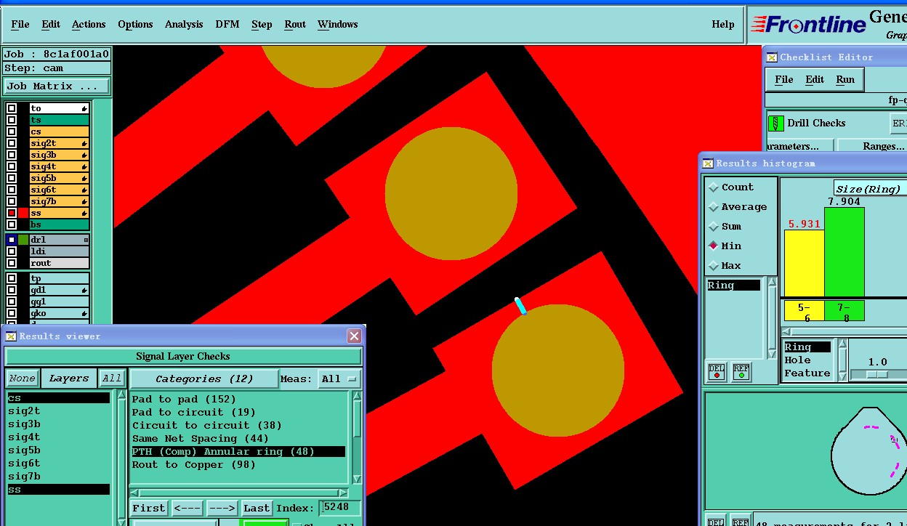Toggle display checkbox for layer 'to'
The image size is (907, 526).
[x=12, y=108]
